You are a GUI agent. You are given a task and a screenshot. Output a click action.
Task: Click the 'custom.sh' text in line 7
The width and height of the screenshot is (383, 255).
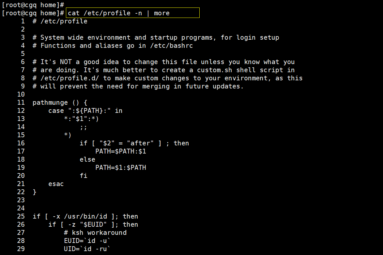tap(215, 70)
